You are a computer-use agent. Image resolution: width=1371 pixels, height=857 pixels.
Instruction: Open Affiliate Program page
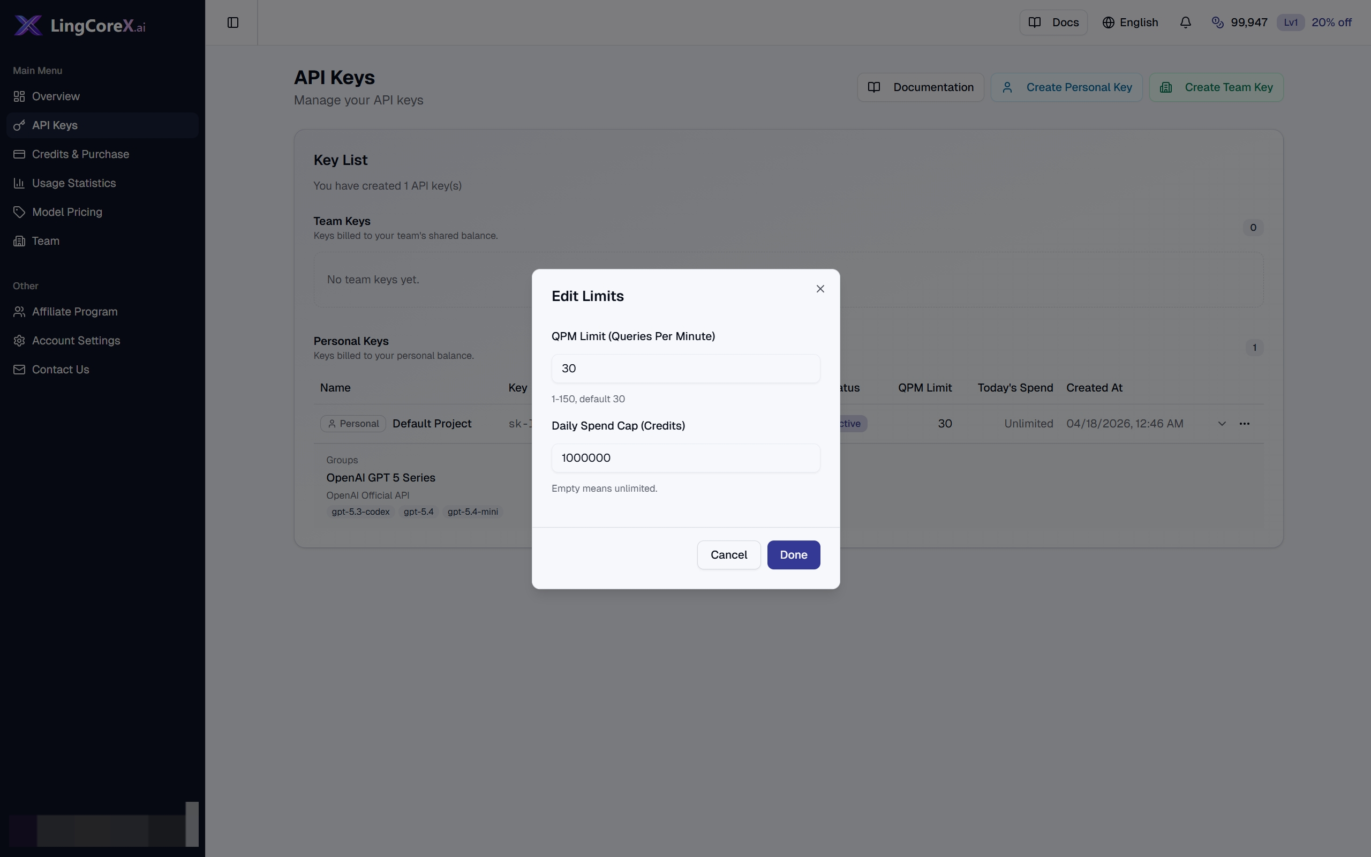coord(102,312)
